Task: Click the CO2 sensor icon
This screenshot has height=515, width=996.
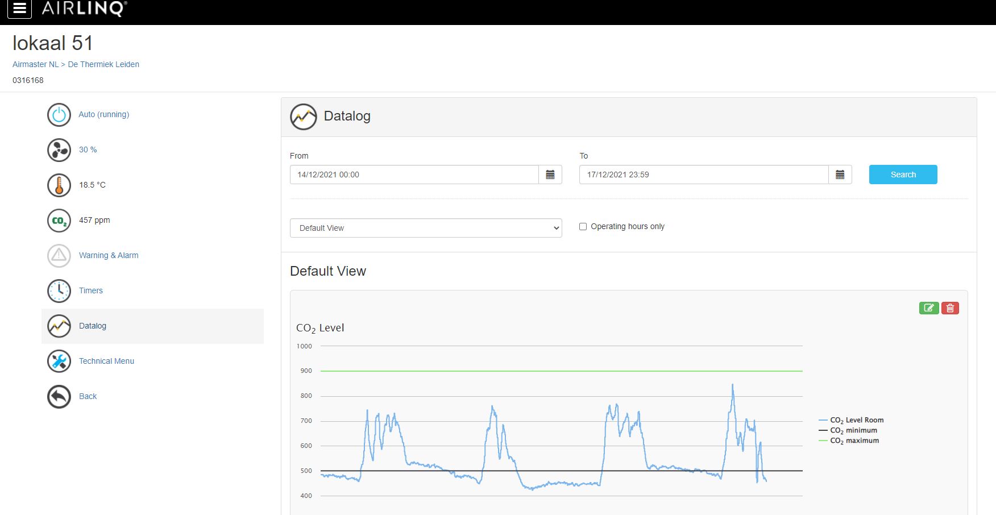Action: [59, 221]
